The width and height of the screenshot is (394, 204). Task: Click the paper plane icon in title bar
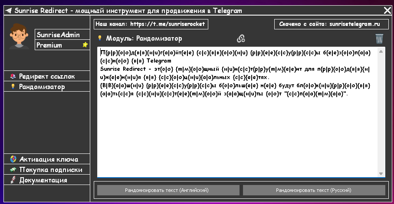click(9, 10)
